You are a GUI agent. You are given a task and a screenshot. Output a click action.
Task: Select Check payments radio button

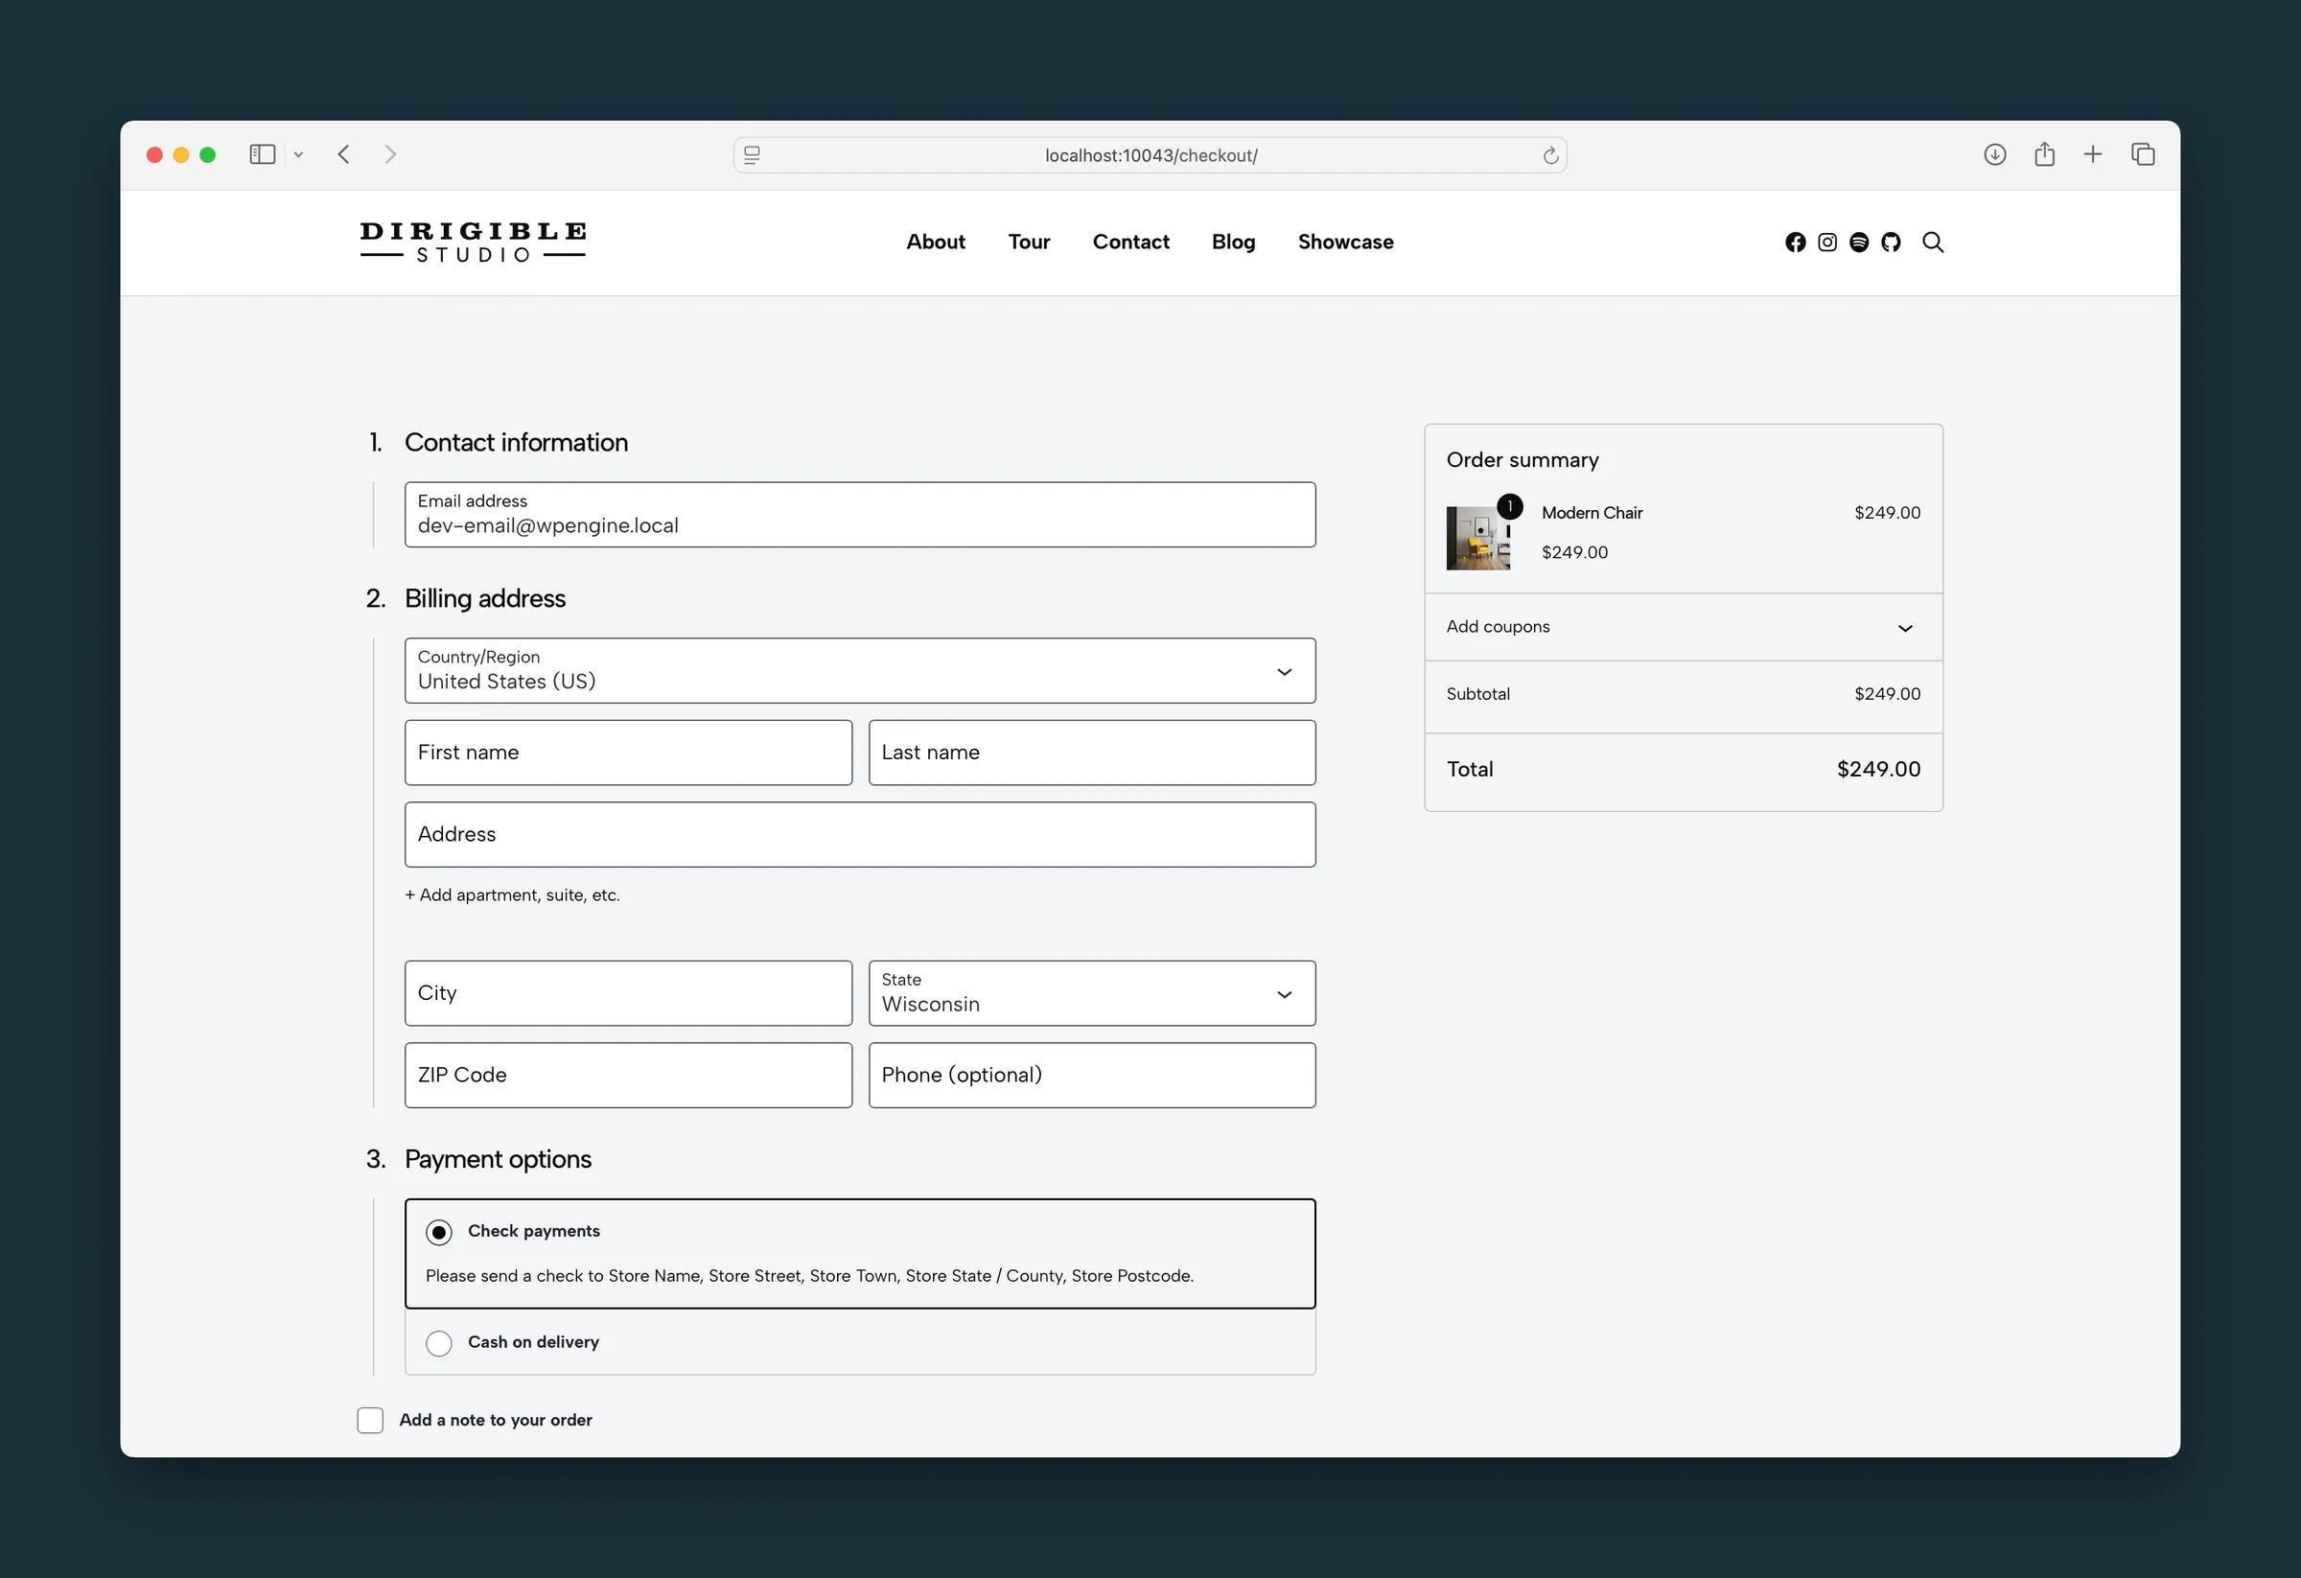pyautogui.click(x=438, y=1233)
